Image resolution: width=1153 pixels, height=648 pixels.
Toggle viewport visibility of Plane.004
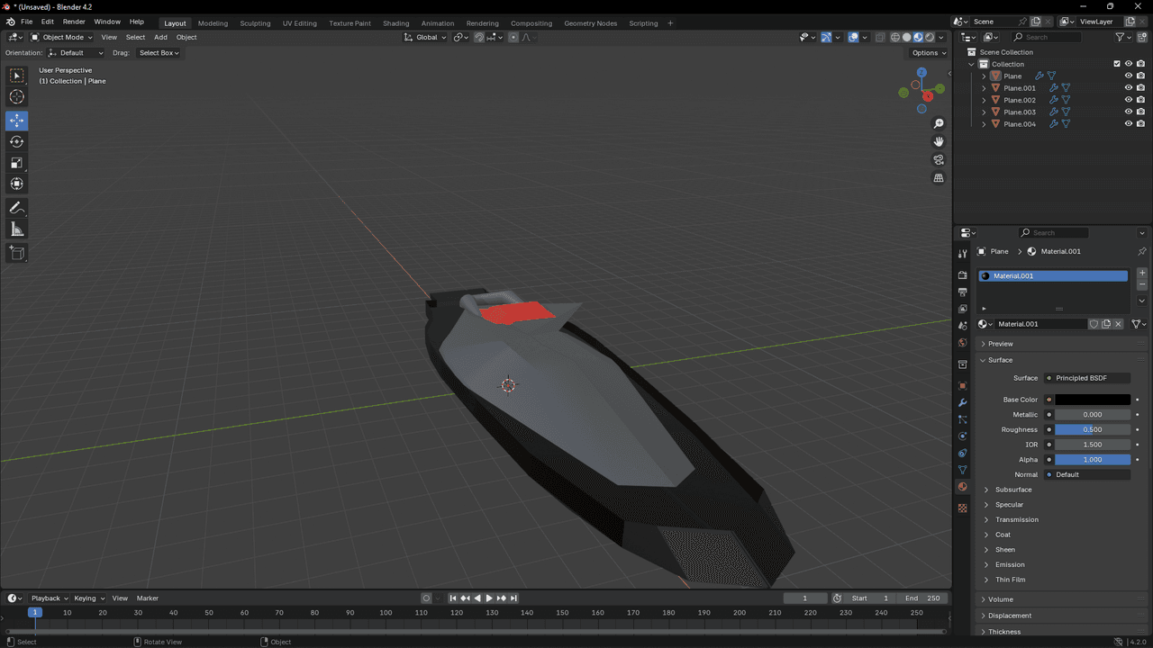coord(1128,124)
